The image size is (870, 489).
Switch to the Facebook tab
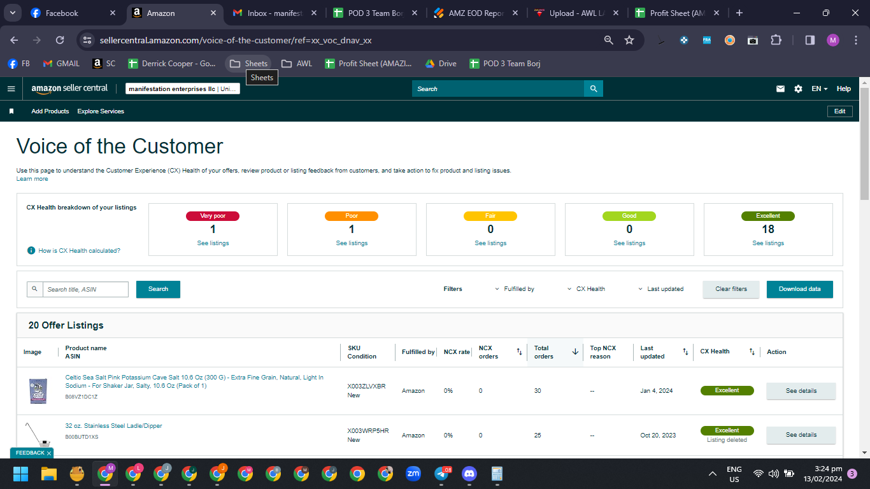[x=74, y=13]
